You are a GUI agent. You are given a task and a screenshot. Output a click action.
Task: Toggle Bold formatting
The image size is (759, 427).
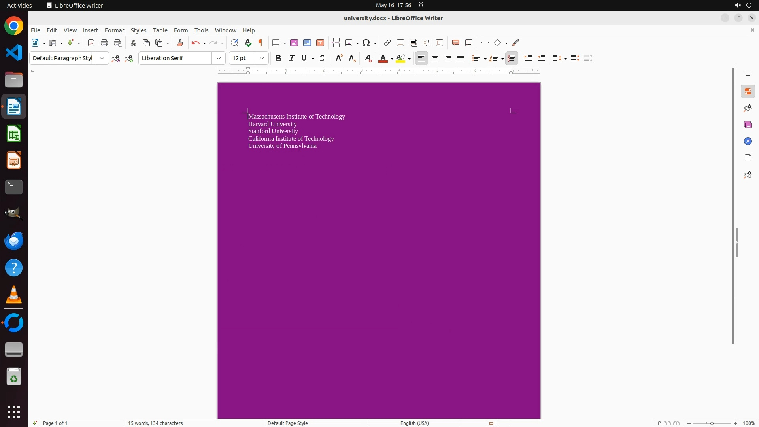pos(278,59)
